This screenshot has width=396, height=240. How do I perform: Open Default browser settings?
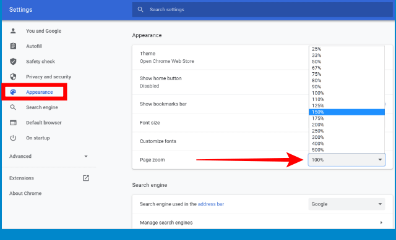(44, 123)
